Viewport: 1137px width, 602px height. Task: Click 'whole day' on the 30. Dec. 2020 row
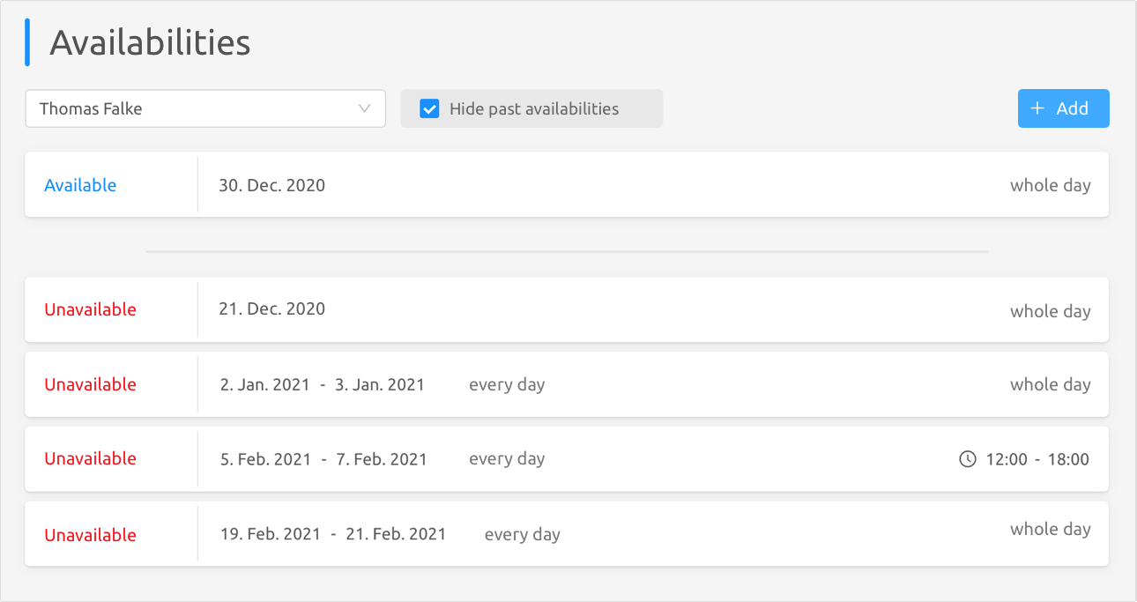tap(1050, 186)
